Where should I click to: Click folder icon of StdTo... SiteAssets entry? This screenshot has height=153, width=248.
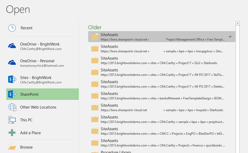95,72
